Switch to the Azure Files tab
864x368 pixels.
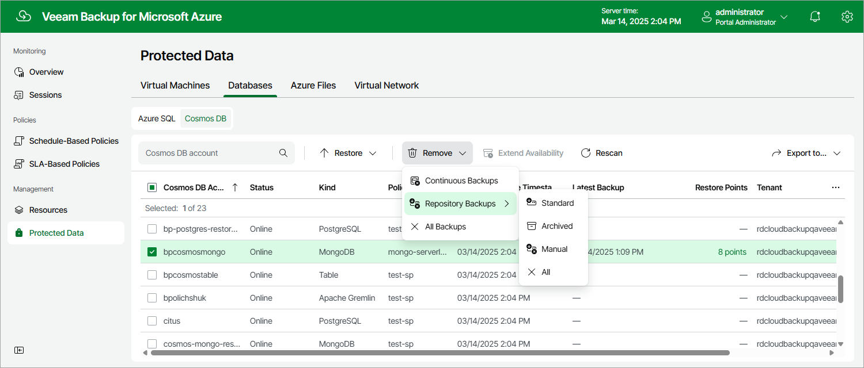313,85
